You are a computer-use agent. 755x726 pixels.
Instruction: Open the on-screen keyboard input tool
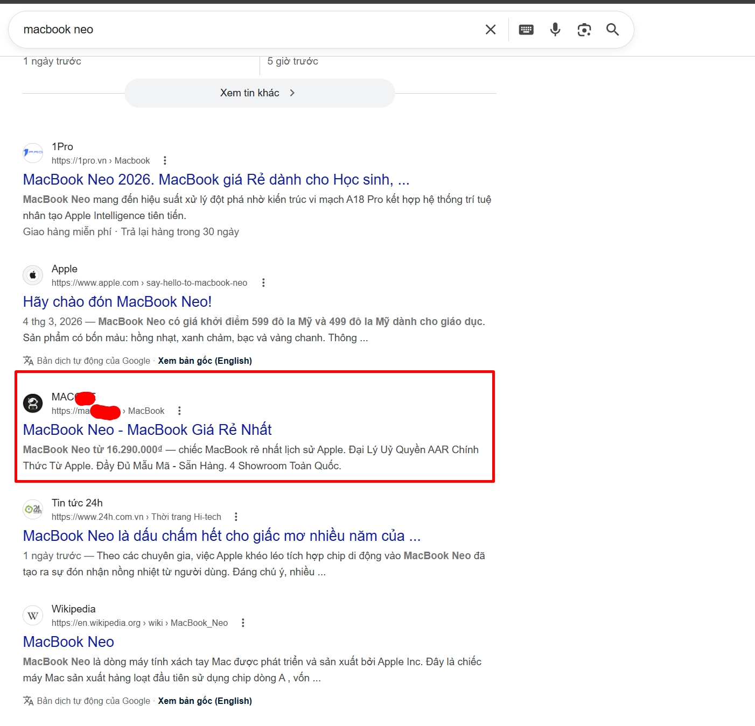(526, 30)
